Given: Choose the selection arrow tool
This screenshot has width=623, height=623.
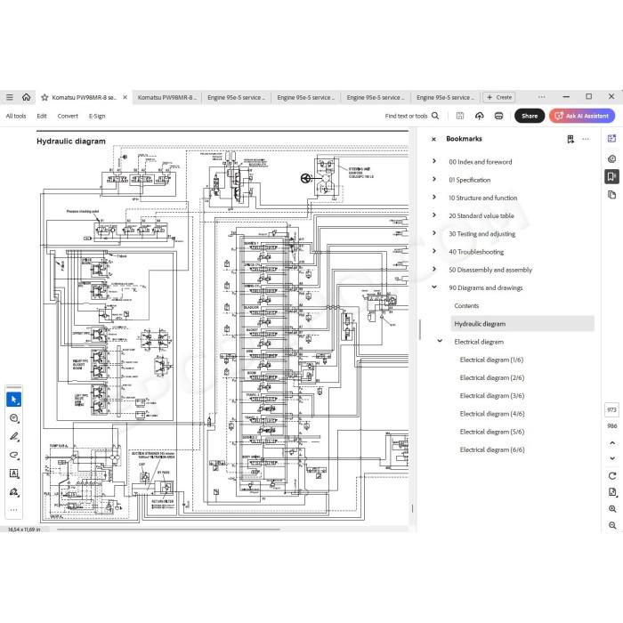Looking at the screenshot, I should tap(14, 400).
